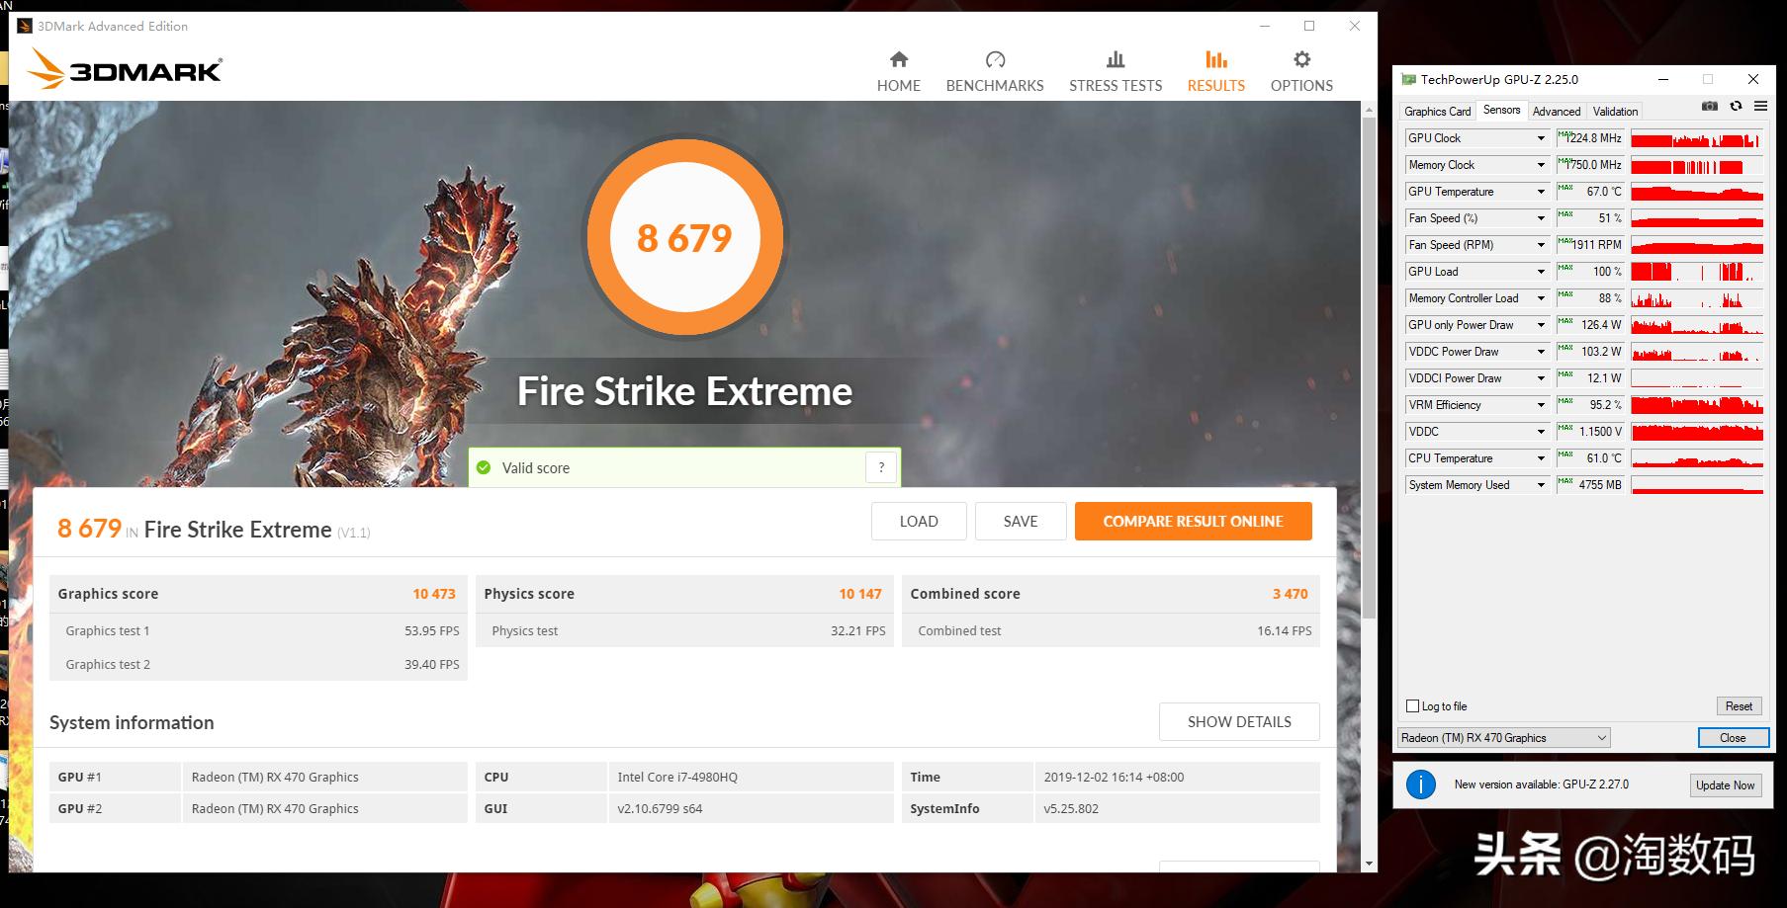The height and width of the screenshot is (908, 1787).
Task: Click the CPU value Intel Core i7-4980HQ
Action: 677,777
